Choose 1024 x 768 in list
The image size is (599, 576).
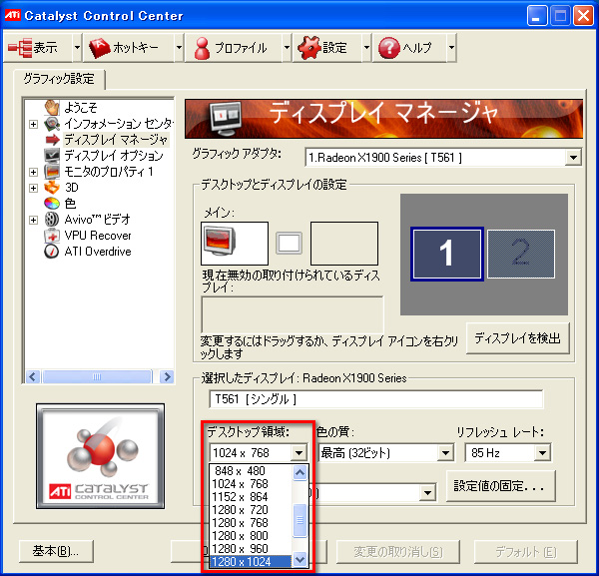[x=251, y=484]
